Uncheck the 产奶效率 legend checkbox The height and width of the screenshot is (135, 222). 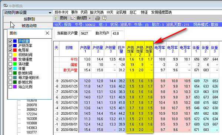coord(10,46)
